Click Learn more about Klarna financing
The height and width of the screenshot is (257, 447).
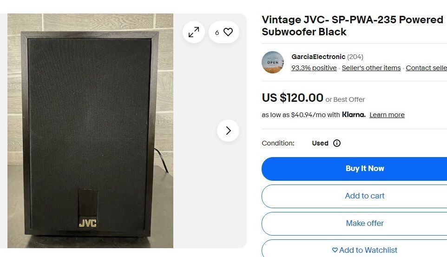pos(387,115)
